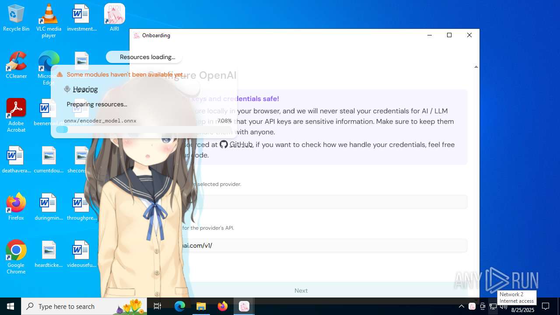This screenshot has height=315, width=560.
Task: Click the network icon in the tray
Action: tap(493, 306)
